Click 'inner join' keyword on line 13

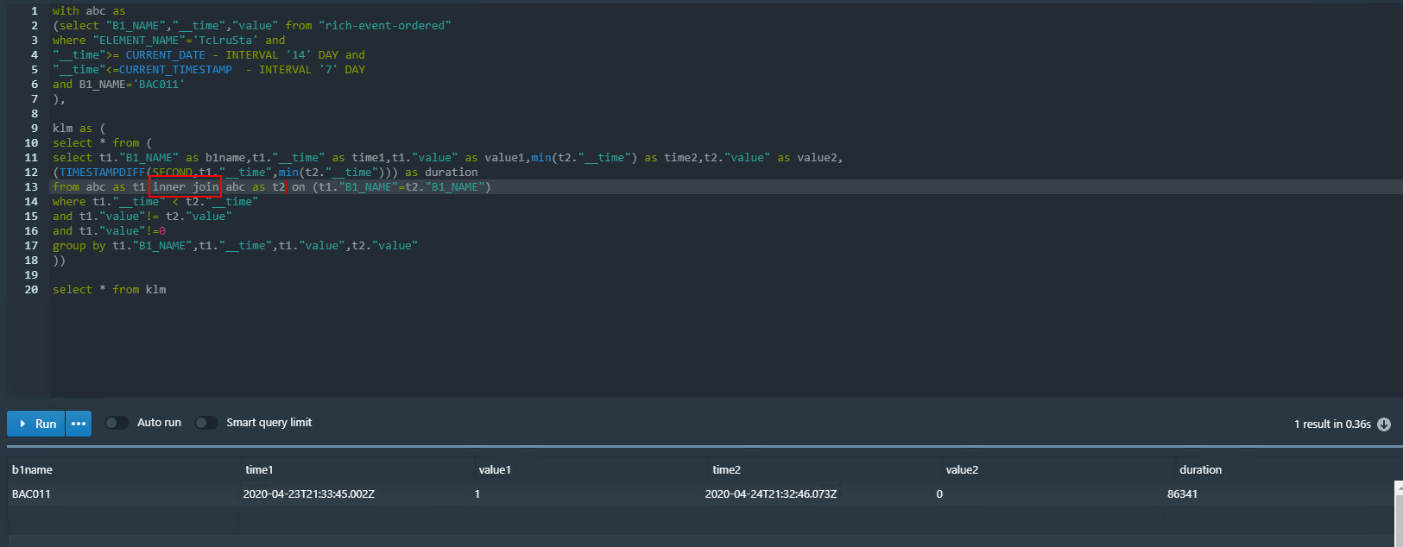click(x=186, y=187)
